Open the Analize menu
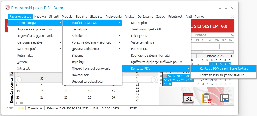This screenshot has height=116, width=257. click(x=129, y=16)
